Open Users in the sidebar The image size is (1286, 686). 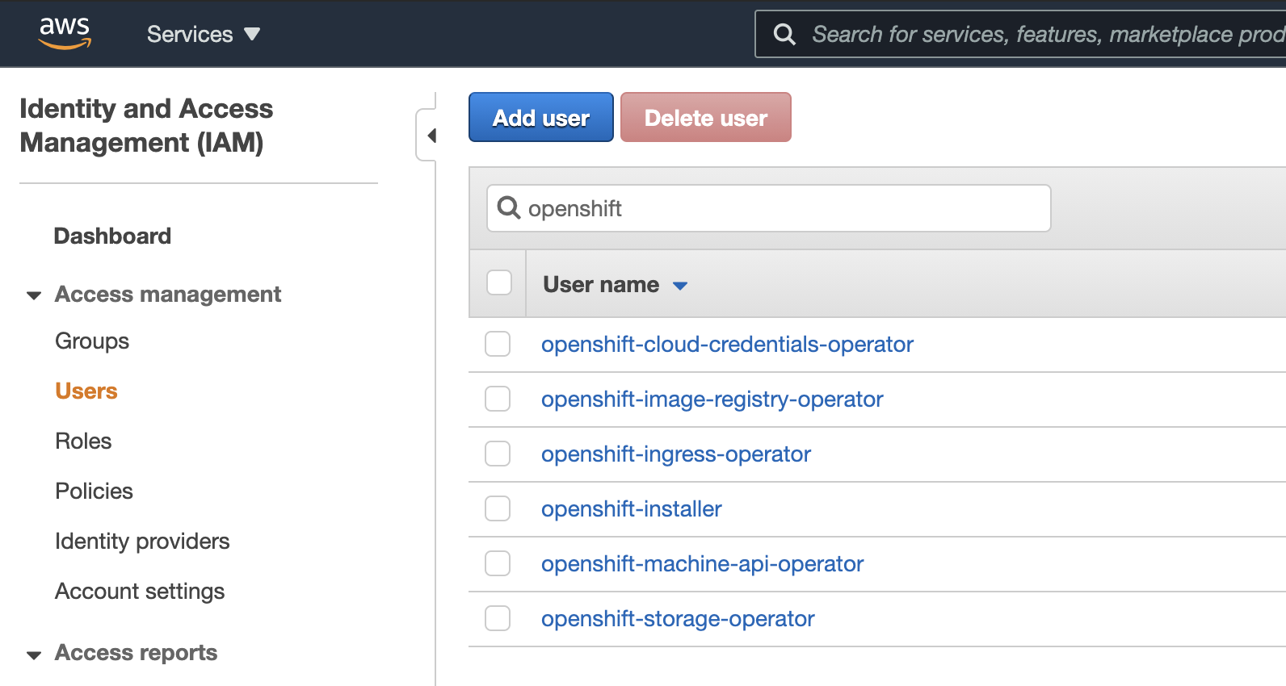click(86, 391)
